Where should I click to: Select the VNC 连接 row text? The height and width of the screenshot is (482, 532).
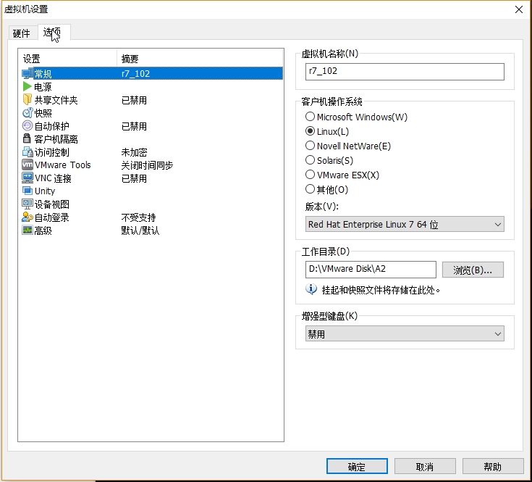click(54, 178)
